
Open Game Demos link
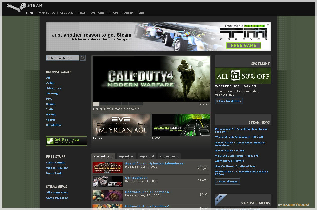coord(55,163)
